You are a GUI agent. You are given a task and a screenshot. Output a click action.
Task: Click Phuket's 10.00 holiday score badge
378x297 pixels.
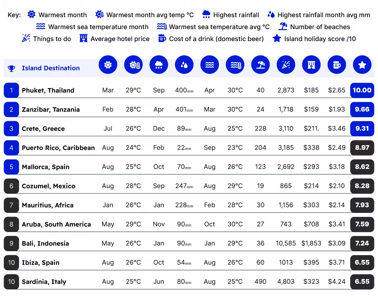pos(362,90)
